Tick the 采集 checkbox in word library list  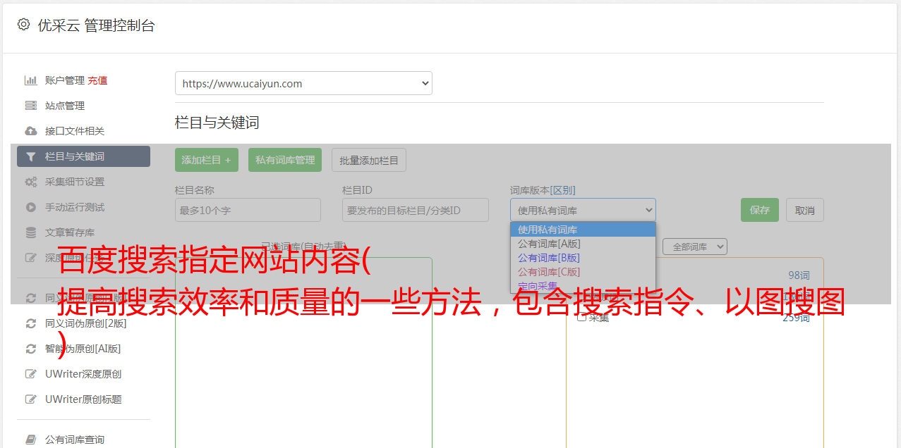[x=582, y=317]
